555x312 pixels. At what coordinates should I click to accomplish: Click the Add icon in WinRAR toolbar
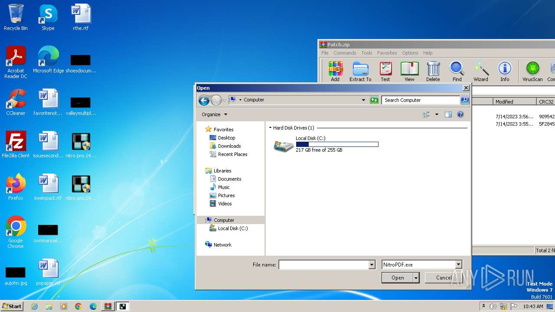(335, 71)
